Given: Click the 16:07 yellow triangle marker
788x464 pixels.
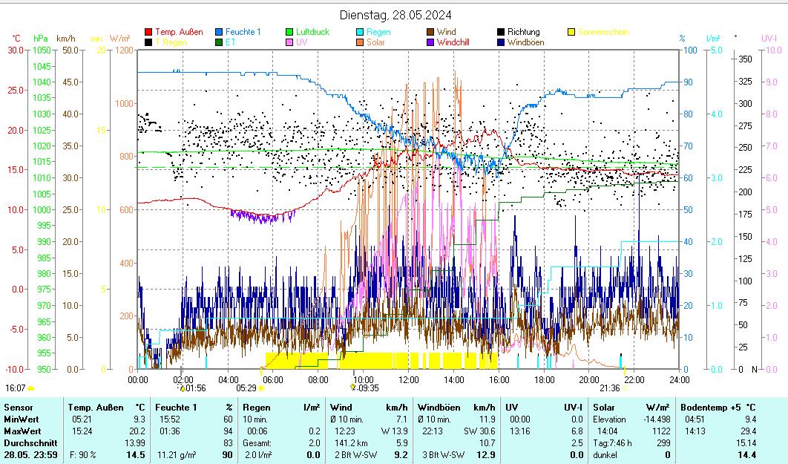Looking at the screenshot, I should pos(30,388).
